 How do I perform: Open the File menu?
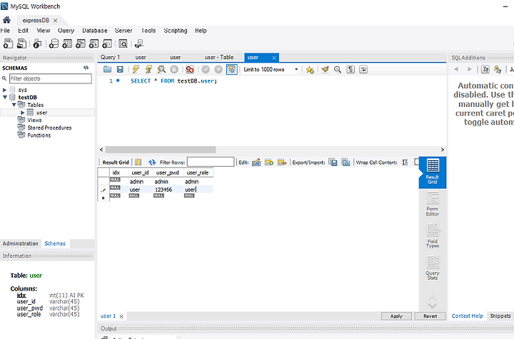5,31
